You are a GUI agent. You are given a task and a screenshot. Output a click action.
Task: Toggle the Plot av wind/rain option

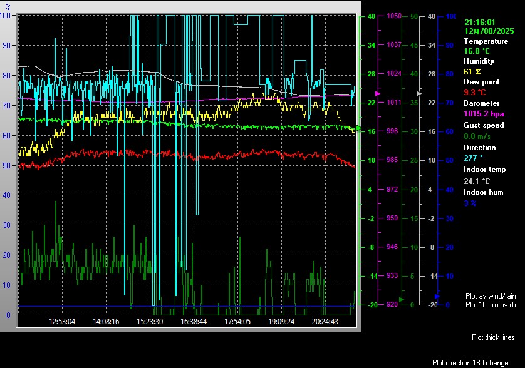pos(491,295)
